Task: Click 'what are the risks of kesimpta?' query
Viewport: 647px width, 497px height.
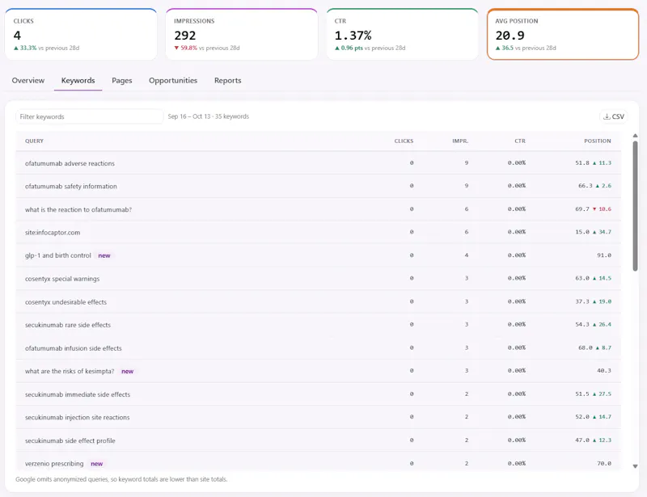Action: pos(70,371)
